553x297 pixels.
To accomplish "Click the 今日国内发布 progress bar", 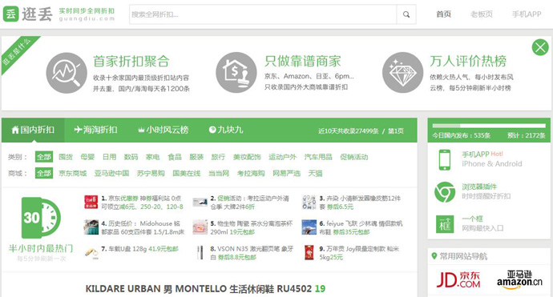I will click(489, 126).
